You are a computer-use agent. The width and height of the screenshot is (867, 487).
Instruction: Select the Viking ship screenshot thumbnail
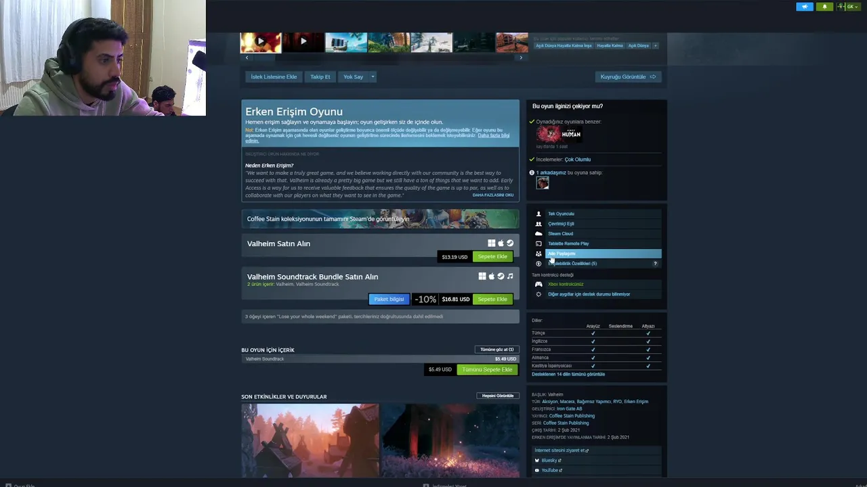(x=346, y=42)
